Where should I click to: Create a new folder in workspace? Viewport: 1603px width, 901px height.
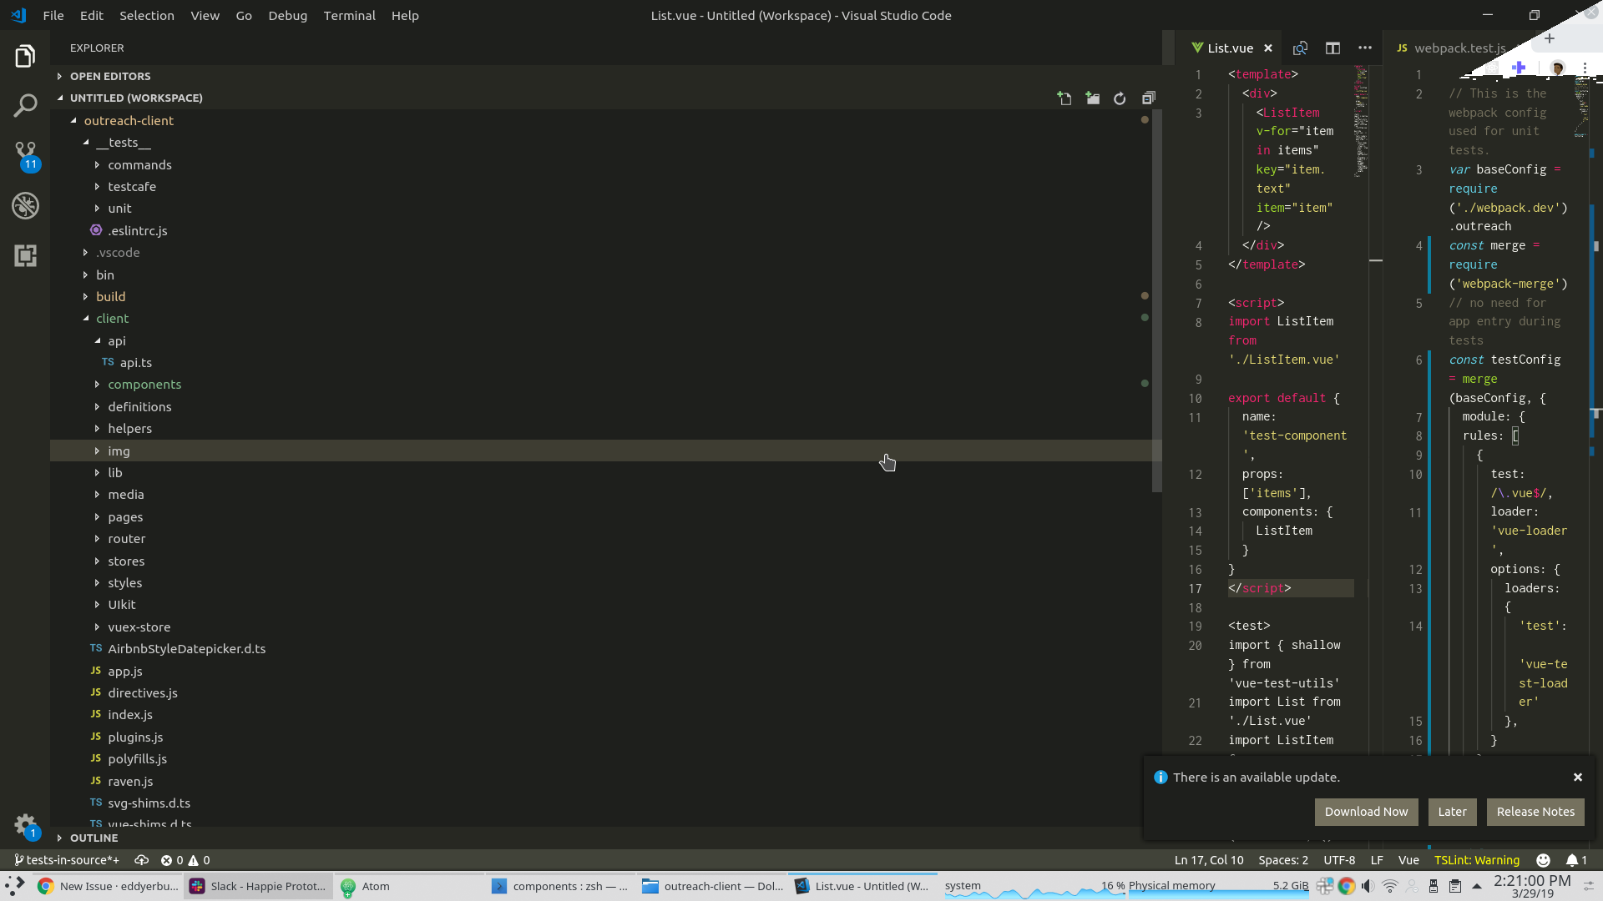pyautogui.click(x=1092, y=98)
